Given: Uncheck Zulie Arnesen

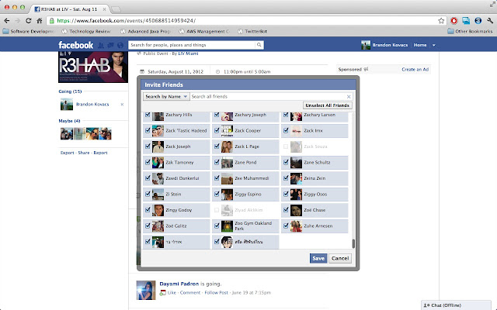Looking at the screenshot, I should [286, 226].
